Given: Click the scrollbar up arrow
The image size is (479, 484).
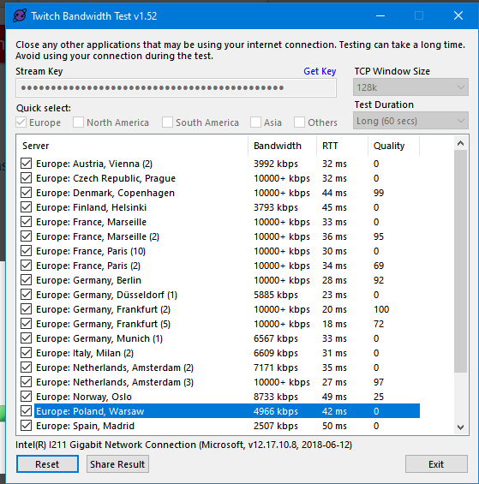Looking at the screenshot, I should (x=460, y=143).
